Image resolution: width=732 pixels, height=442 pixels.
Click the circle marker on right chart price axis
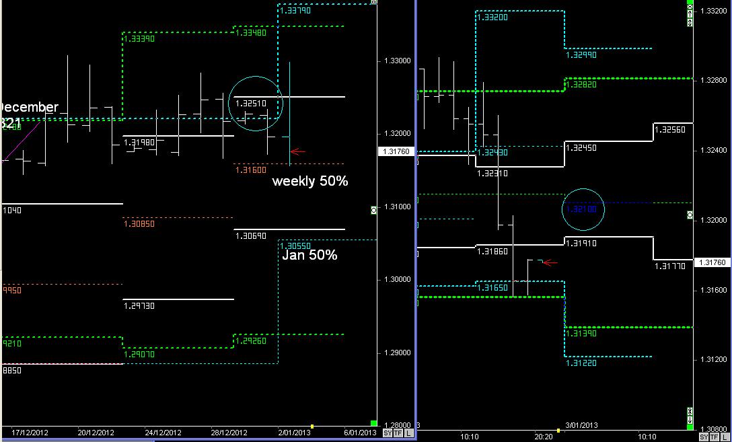[690, 215]
